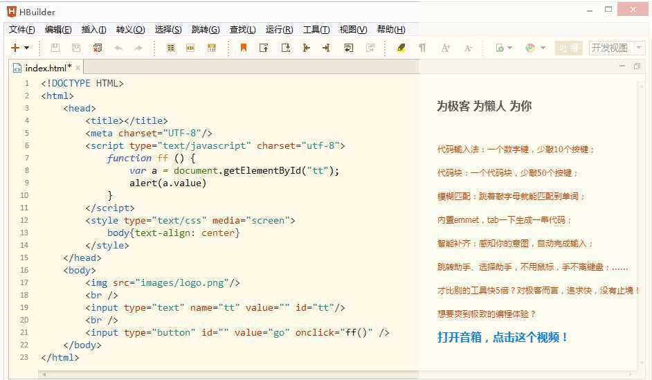Click the text 跳转助手、选择助手

pos(474,266)
